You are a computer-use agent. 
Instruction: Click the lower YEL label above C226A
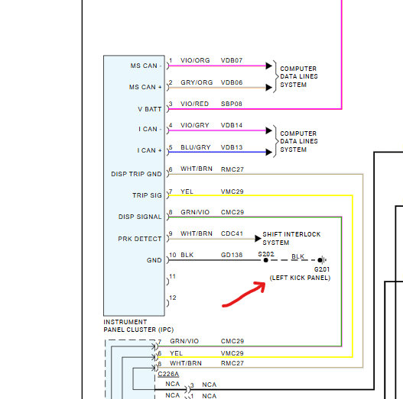pos(176,353)
